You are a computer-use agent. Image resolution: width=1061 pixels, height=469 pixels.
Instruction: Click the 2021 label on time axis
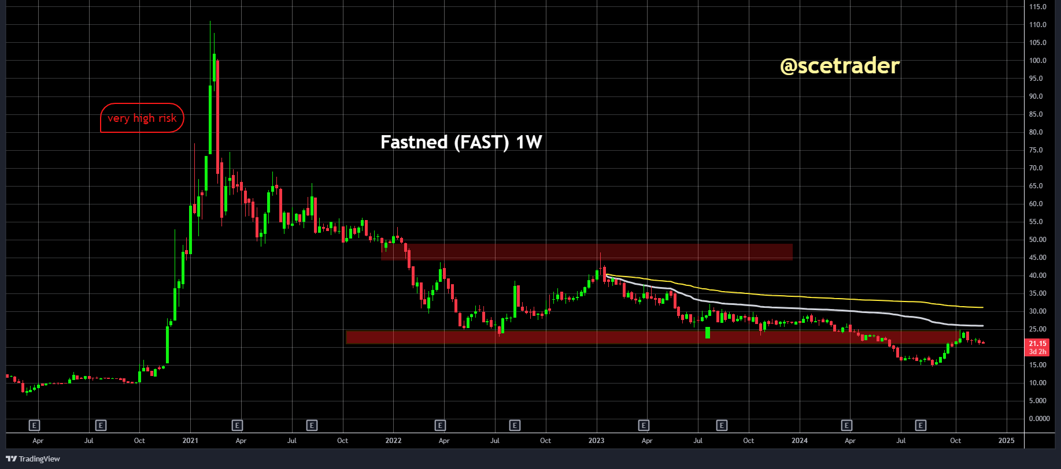(x=190, y=441)
